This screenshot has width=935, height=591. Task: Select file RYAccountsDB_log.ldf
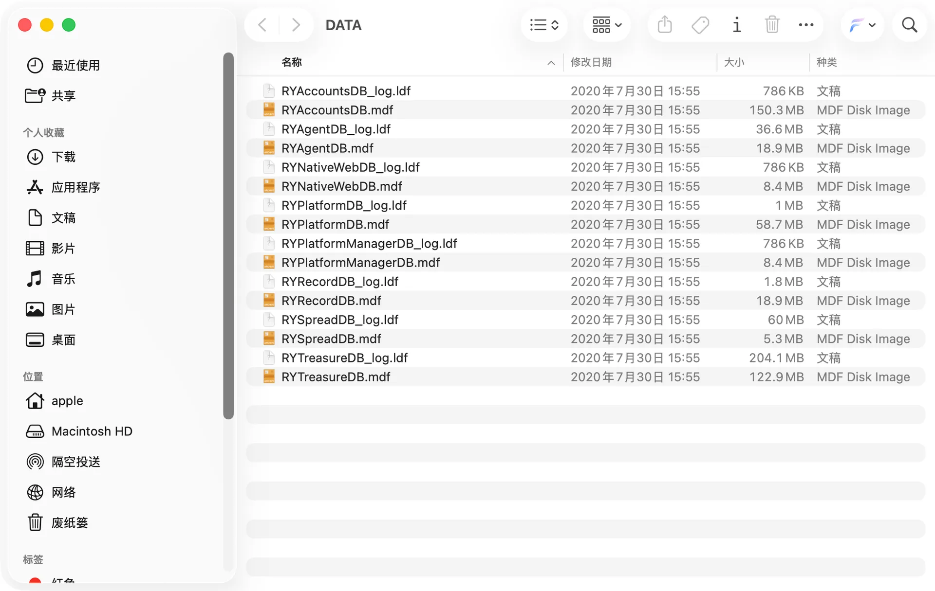click(x=585, y=91)
